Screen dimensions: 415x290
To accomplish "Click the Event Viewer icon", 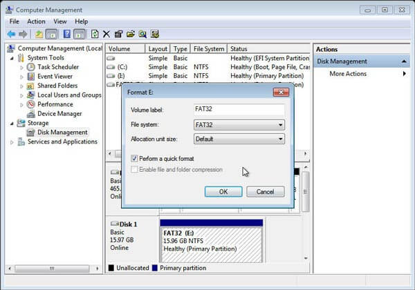I will [x=31, y=77].
